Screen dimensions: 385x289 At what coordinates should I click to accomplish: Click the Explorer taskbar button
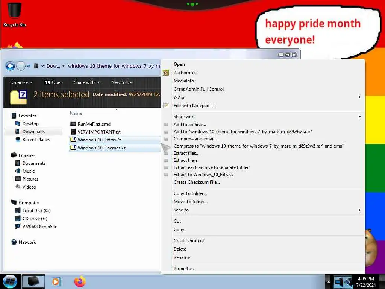[33, 281]
